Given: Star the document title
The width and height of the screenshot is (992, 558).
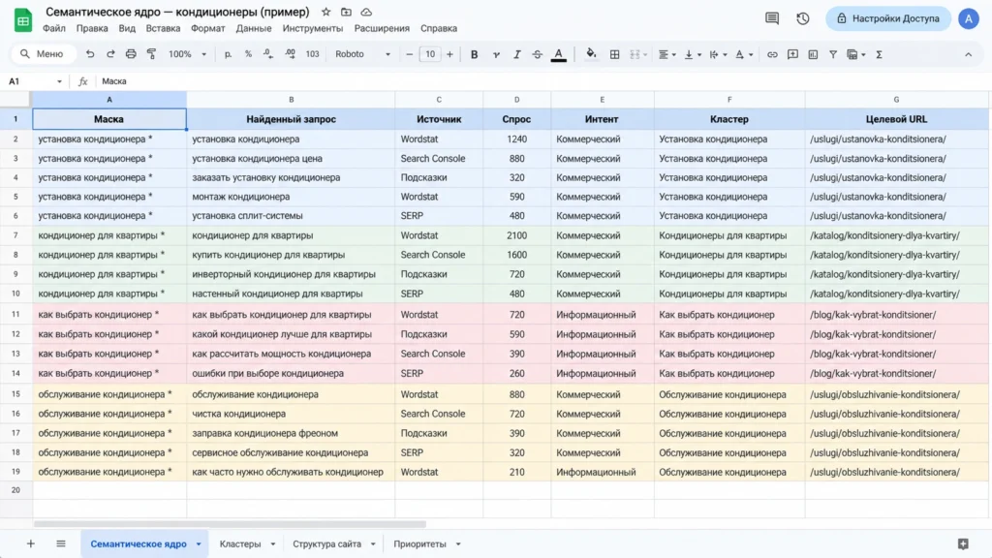Looking at the screenshot, I should (325, 12).
